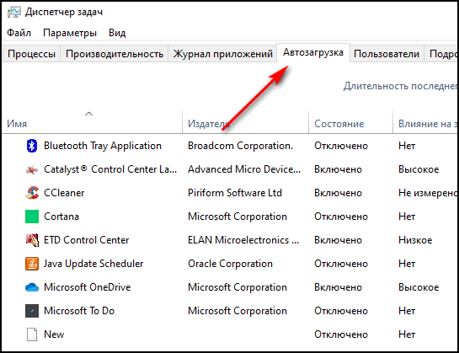This screenshot has height=353, width=459.
Task: Select the Catalyst Control Center La... entry
Action: (x=110, y=169)
